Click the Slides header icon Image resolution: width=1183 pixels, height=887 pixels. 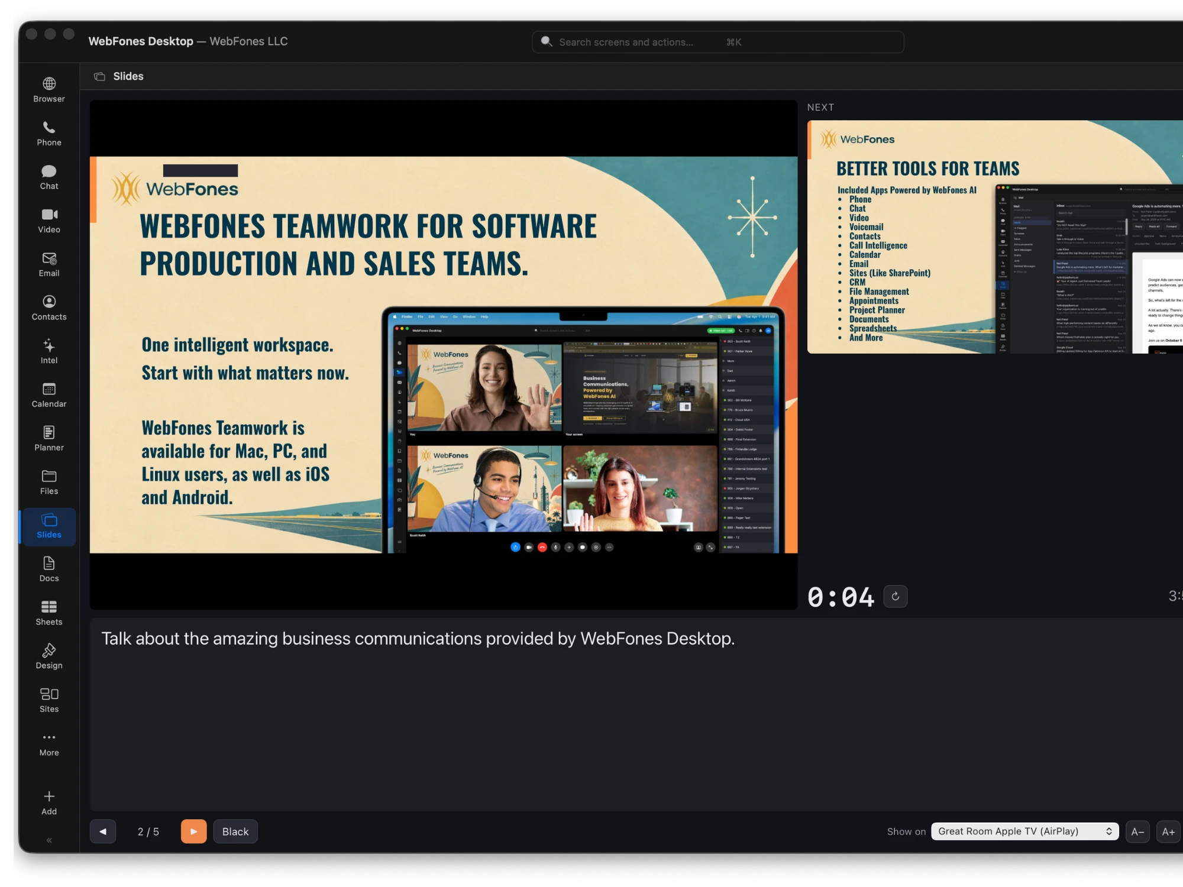pos(100,76)
